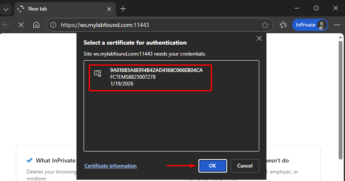Go back to the previous page
This screenshot has width=345, height=181.
pyautogui.click(x=6, y=25)
